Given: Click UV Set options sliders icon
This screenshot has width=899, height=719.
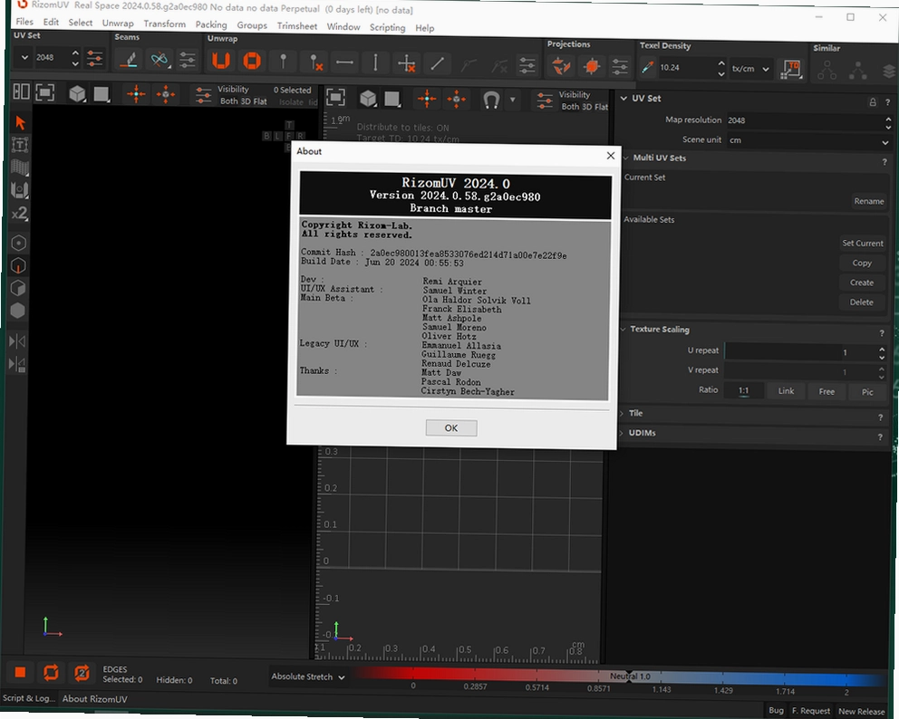Looking at the screenshot, I should coord(94,58).
